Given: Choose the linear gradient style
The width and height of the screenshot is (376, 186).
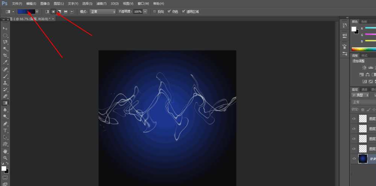Looking at the screenshot, I should click(x=47, y=12).
